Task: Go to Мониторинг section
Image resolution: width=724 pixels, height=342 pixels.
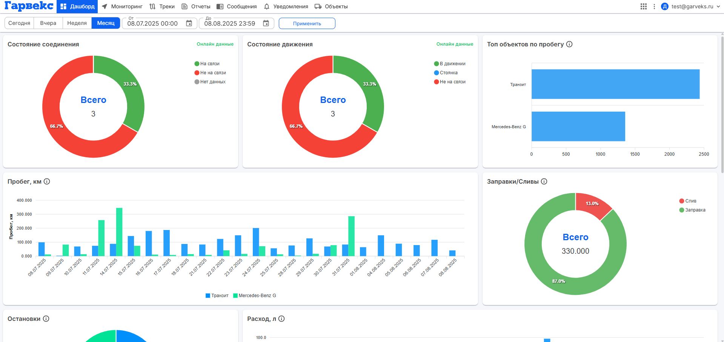Action: click(122, 6)
